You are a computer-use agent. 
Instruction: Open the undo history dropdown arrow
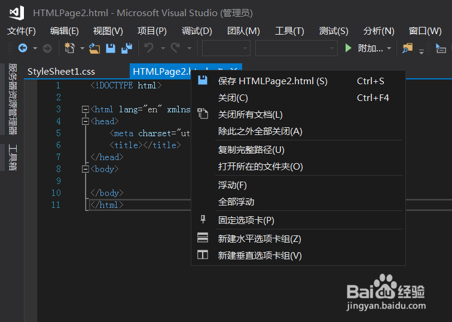point(163,48)
